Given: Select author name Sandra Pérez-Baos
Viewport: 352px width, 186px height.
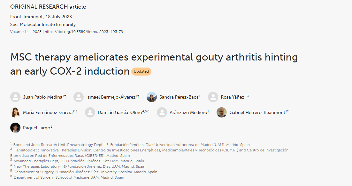Looking at the screenshot, I should pyautogui.click(x=179, y=97).
